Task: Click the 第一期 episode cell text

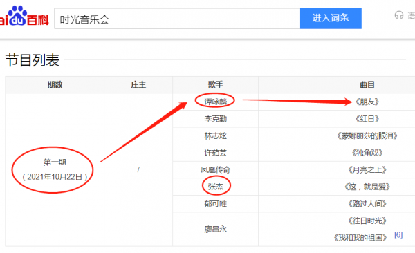Action: (55, 162)
